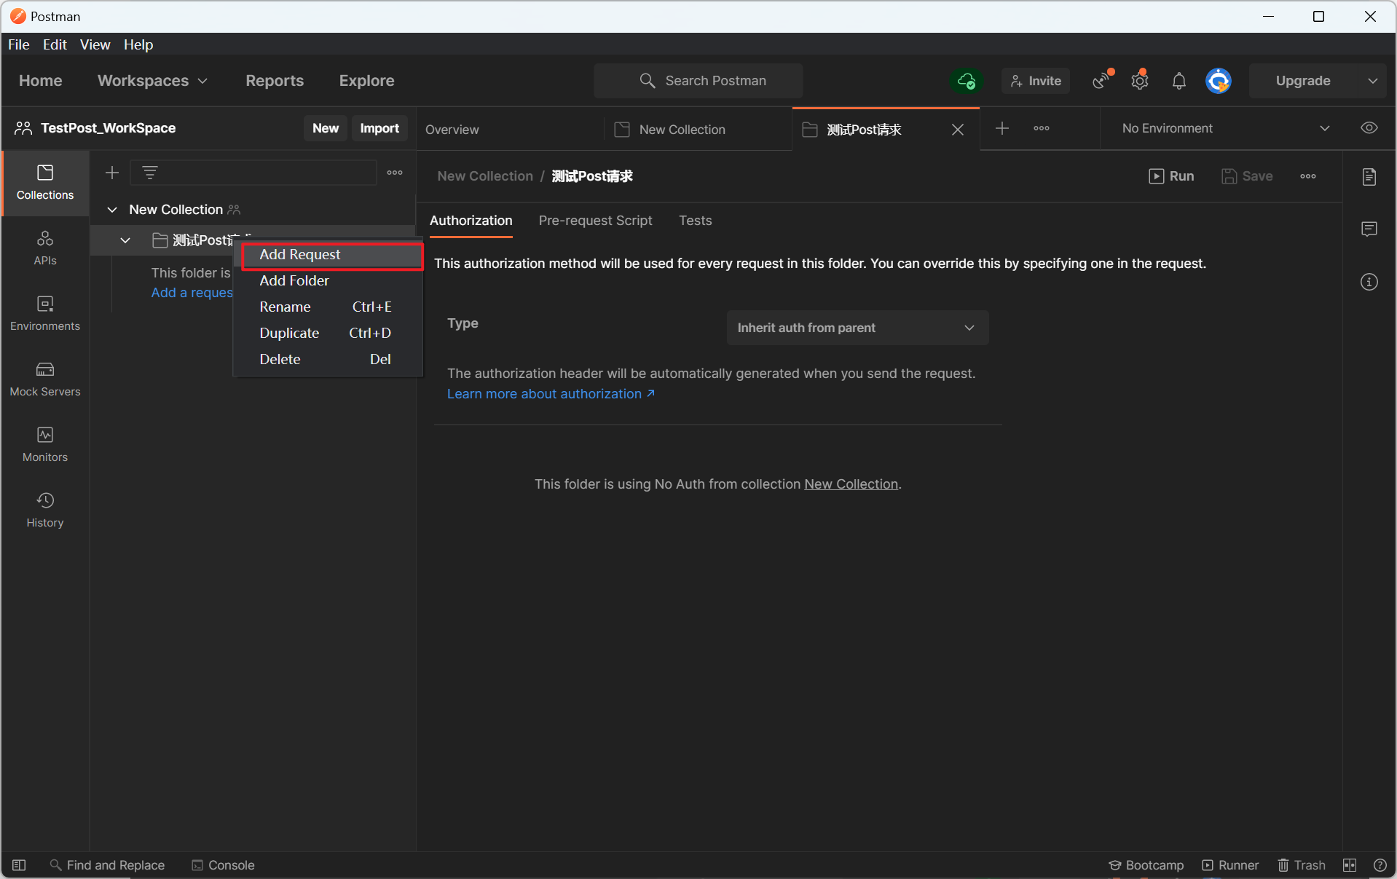Select the Authorization tab
Screen dimensions: 1397x879
coord(471,221)
